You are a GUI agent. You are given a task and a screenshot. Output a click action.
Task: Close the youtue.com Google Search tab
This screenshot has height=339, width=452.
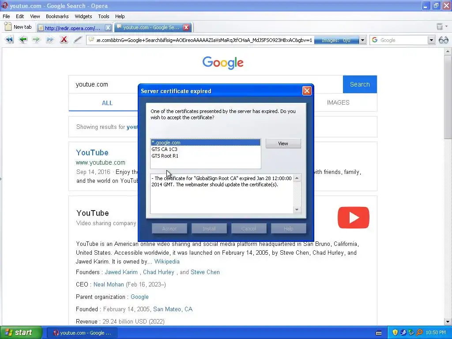[x=186, y=27]
